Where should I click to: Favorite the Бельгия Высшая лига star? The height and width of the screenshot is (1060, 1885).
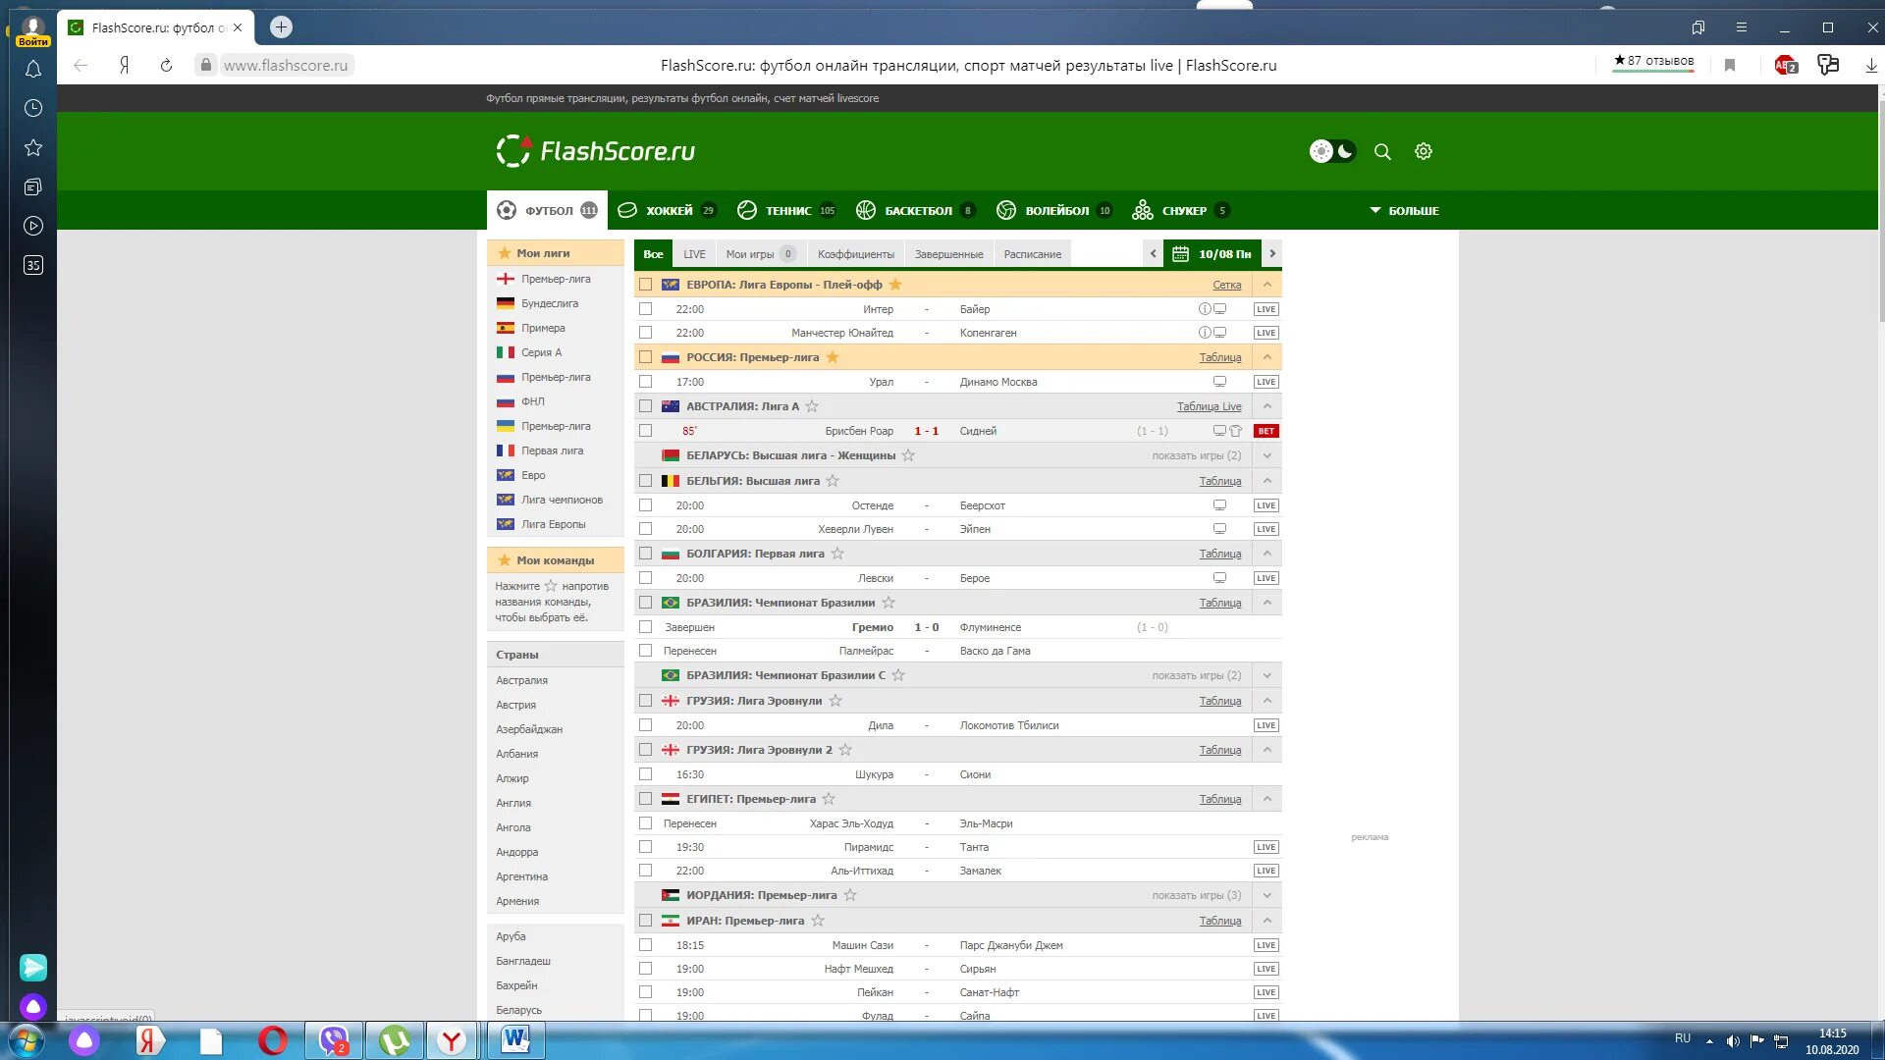coord(833,481)
